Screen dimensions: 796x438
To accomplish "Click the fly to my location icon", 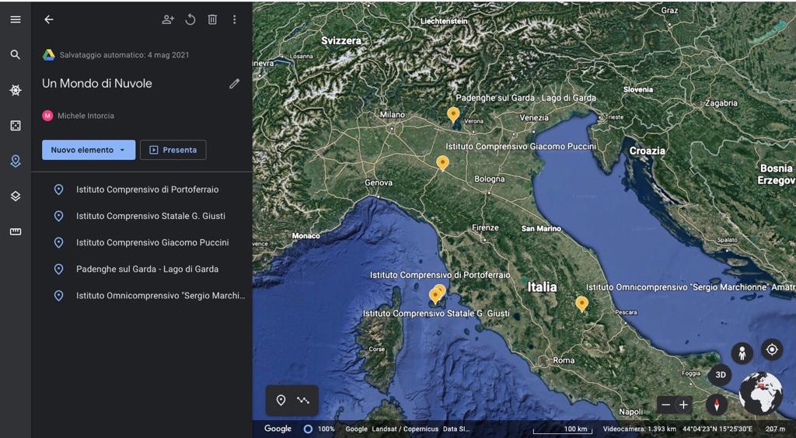I will (772, 349).
